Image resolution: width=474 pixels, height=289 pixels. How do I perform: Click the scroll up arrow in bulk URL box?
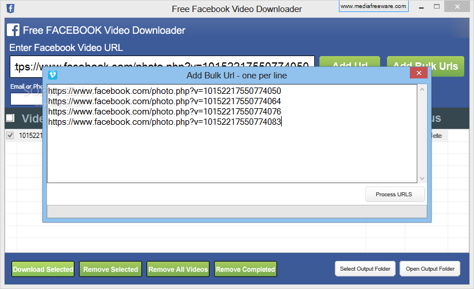[422, 89]
